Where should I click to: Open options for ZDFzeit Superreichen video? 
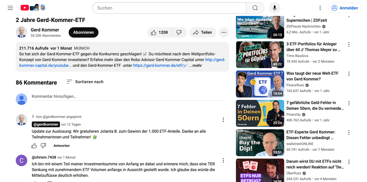click(x=349, y=17)
